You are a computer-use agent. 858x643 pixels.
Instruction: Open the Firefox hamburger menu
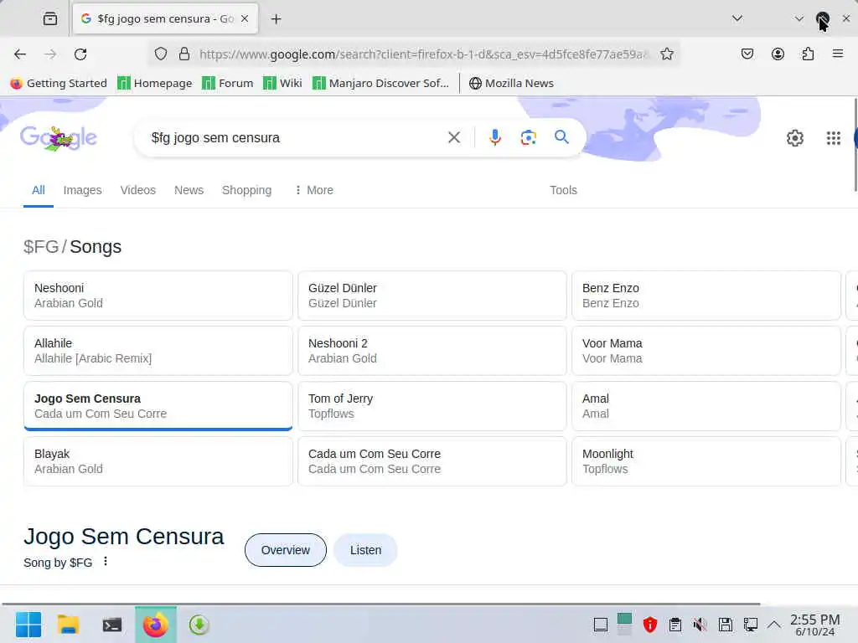pyautogui.click(x=838, y=54)
